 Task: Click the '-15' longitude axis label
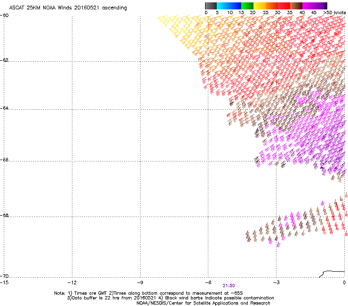pyautogui.click(x=4, y=282)
